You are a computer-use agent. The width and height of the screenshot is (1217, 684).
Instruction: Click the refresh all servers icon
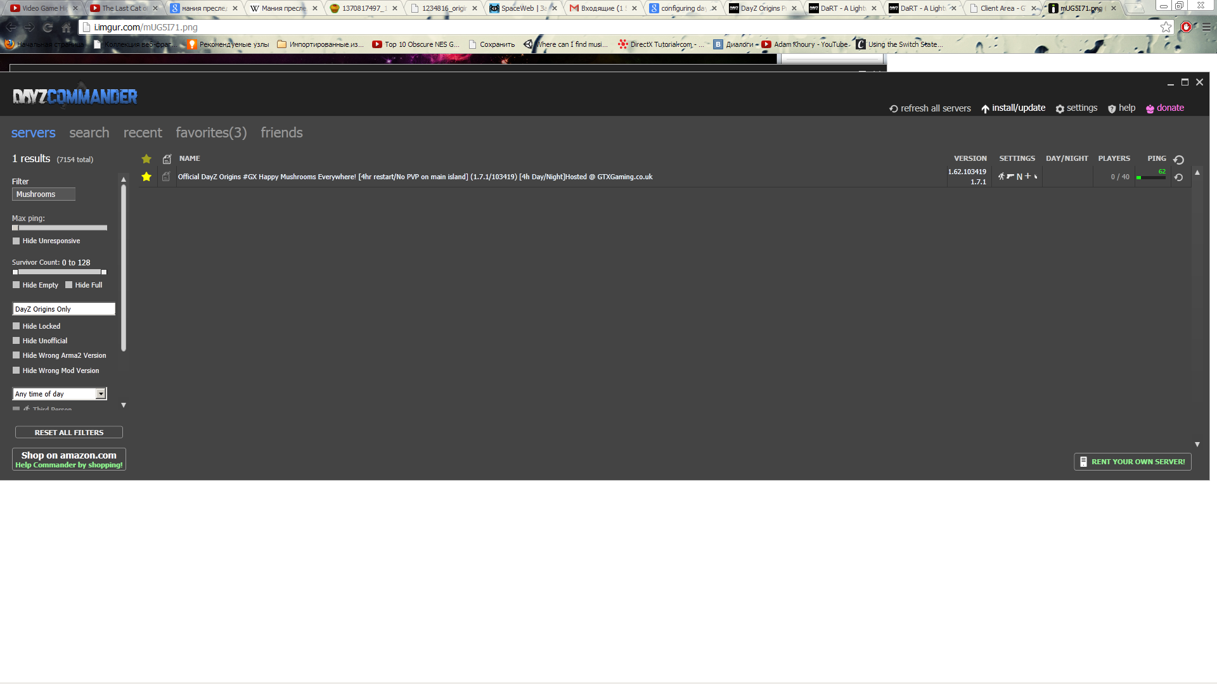point(893,109)
